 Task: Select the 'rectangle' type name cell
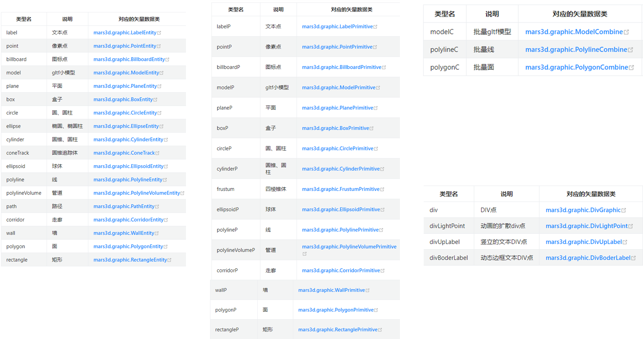pyautogui.click(x=24, y=260)
